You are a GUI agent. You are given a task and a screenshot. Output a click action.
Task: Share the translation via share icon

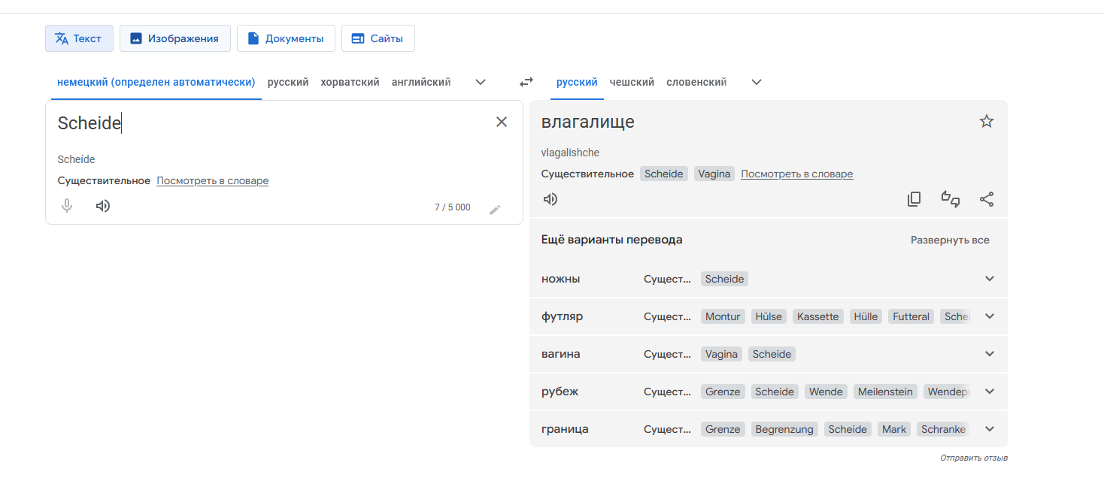(987, 199)
